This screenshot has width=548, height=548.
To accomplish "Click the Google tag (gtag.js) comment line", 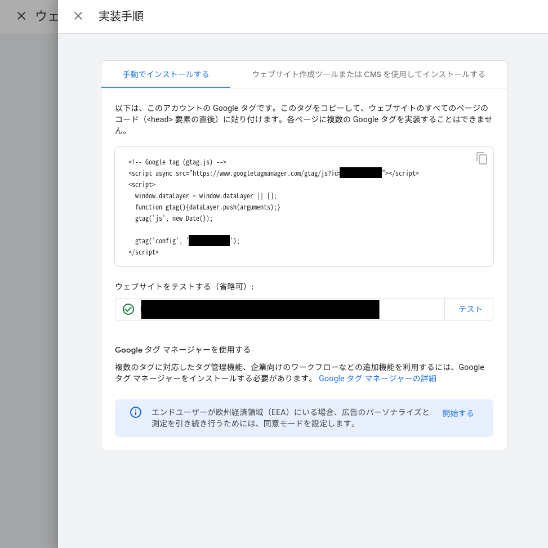I will [x=177, y=162].
